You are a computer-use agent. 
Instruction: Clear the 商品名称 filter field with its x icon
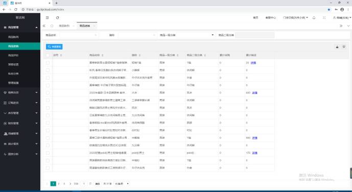96,35
